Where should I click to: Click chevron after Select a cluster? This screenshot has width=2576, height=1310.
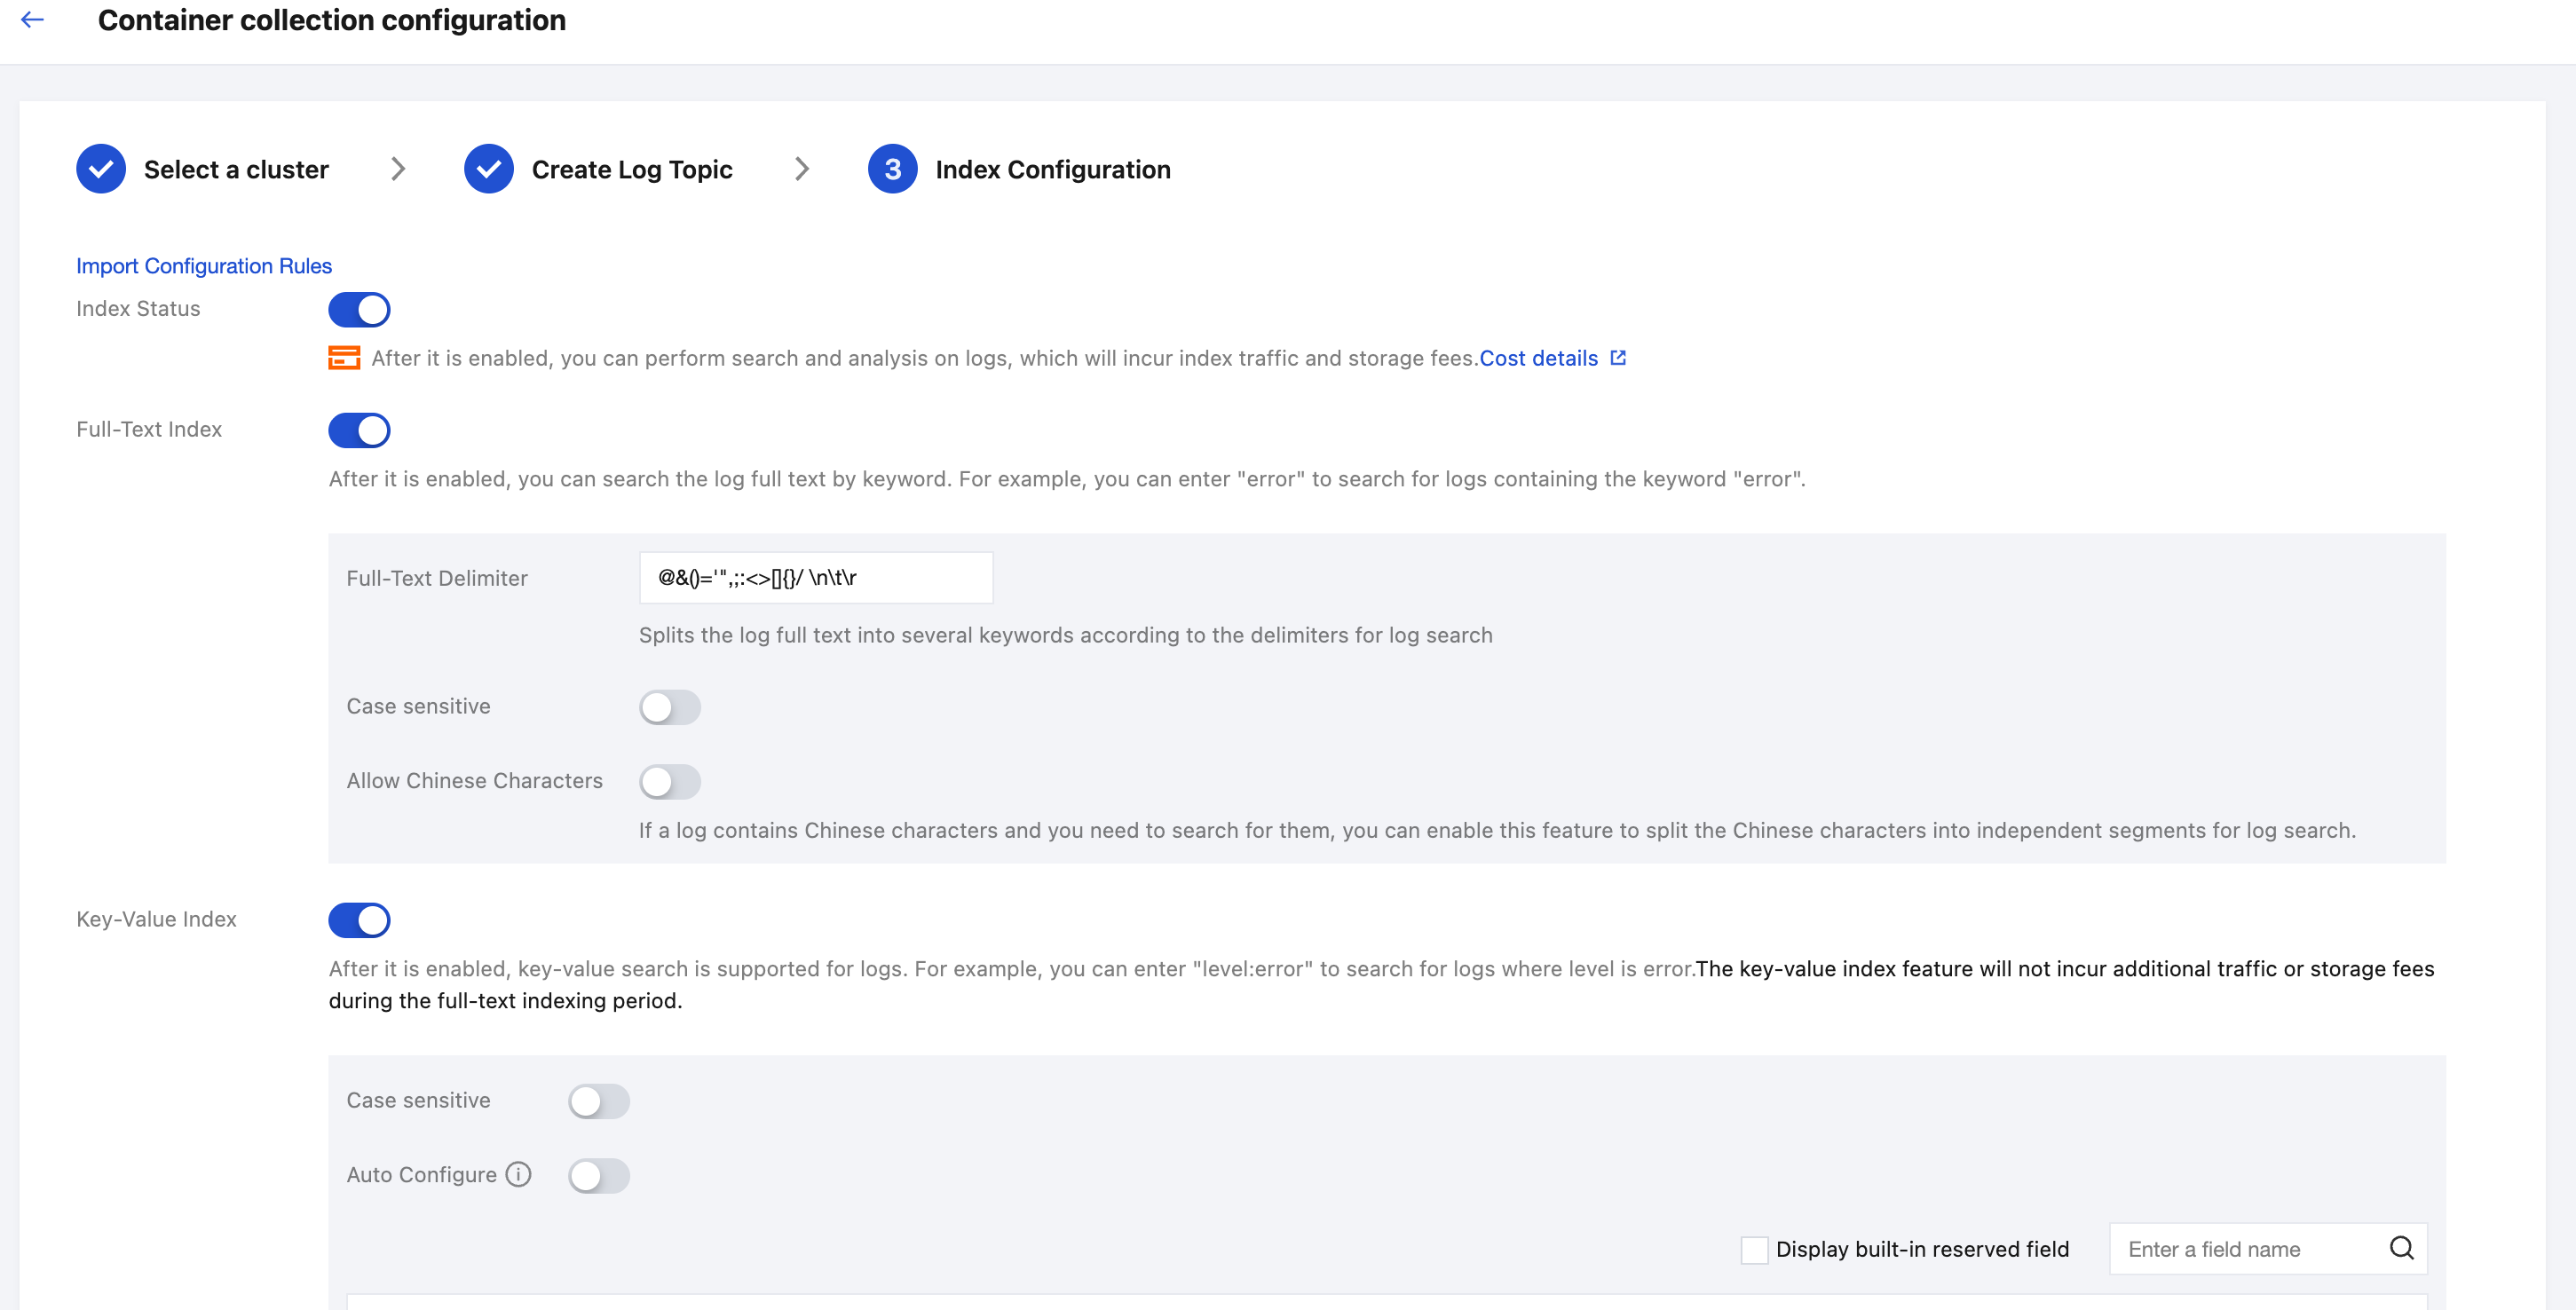[398, 169]
